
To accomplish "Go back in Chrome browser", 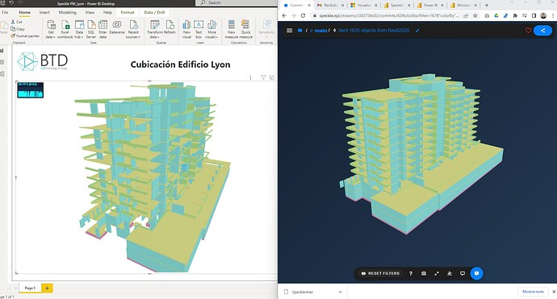I will pos(284,15).
